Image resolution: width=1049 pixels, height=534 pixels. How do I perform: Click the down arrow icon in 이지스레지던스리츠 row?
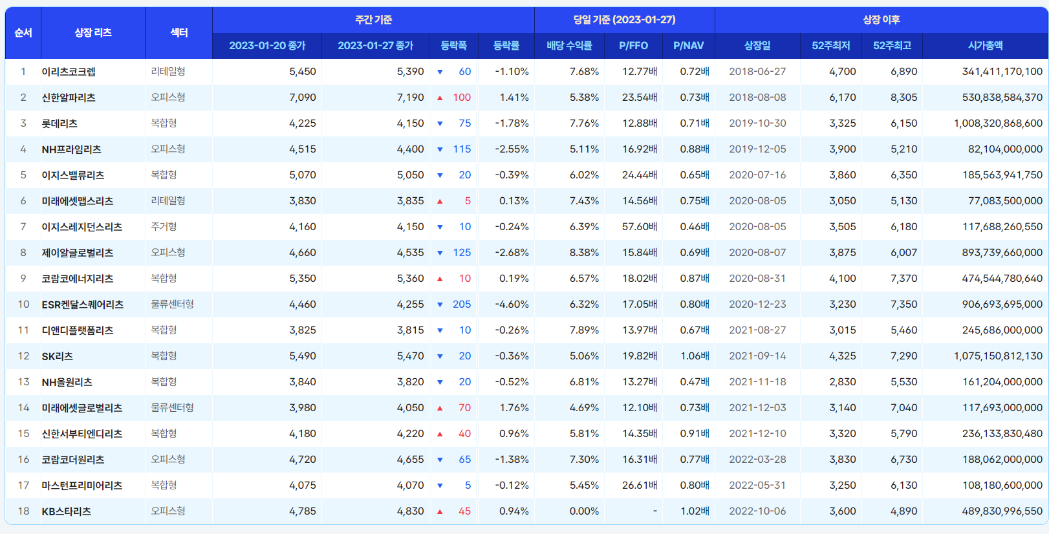(440, 227)
